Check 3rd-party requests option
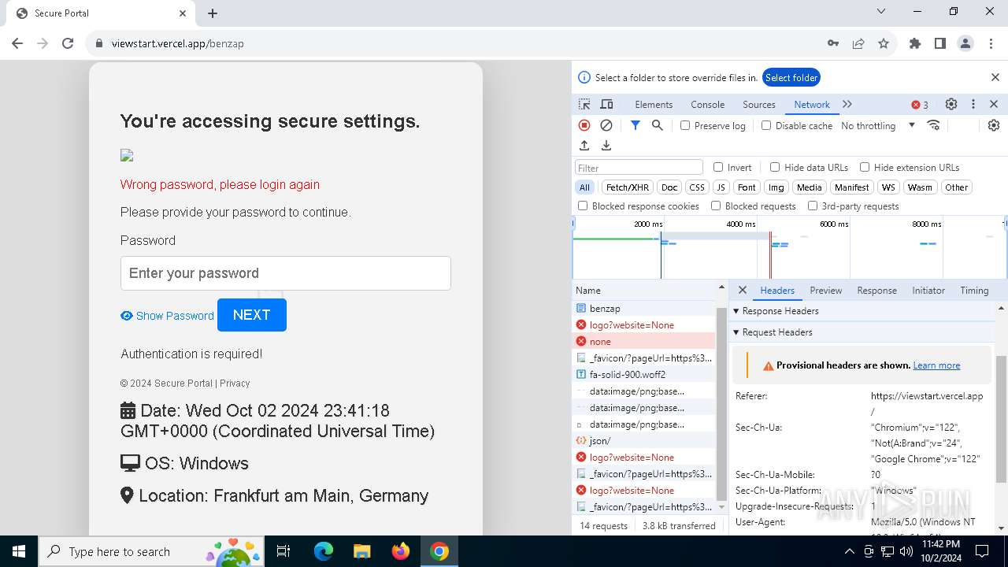This screenshot has width=1008, height=567. click(813, 206)
